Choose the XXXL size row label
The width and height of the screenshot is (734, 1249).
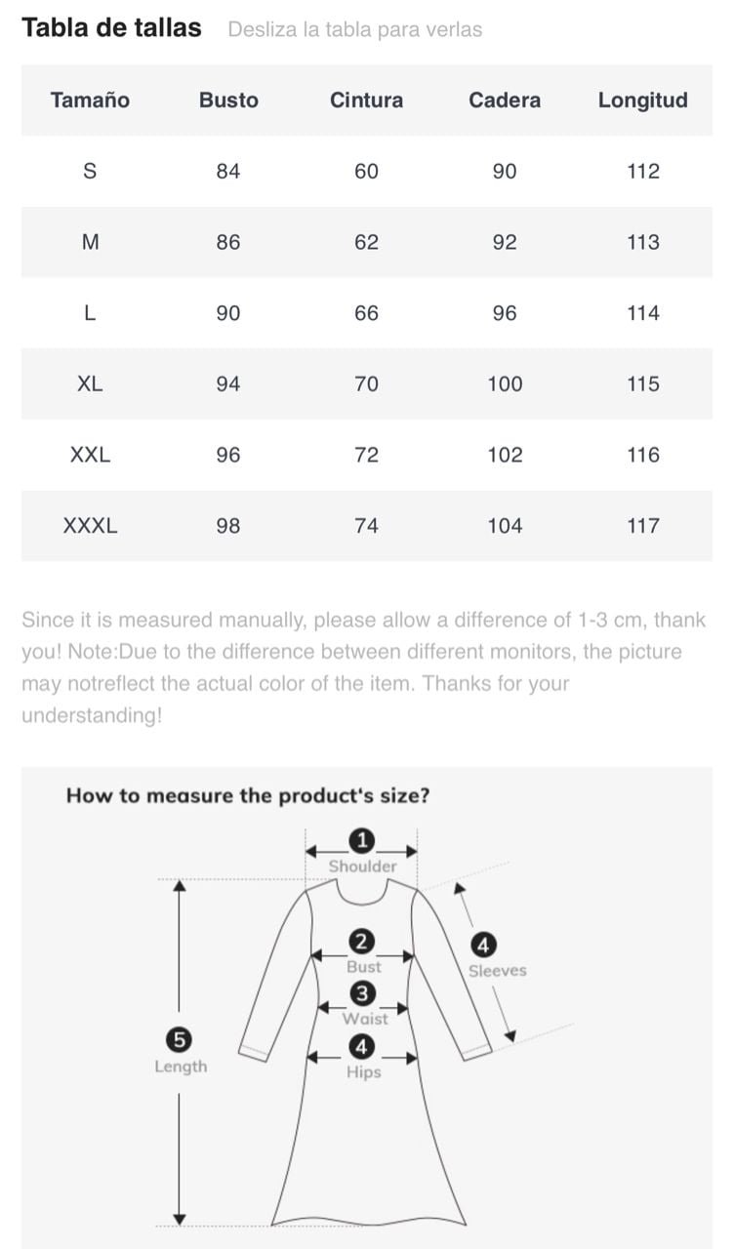click(90, 525)
